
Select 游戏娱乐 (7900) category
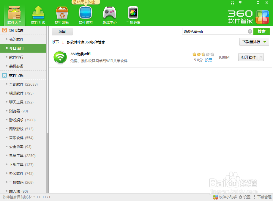tap(23, 120)
